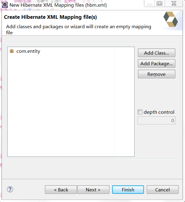Proceed with the Next > button
The height and width of the screenshot is (202, 185).
(93, 190)
